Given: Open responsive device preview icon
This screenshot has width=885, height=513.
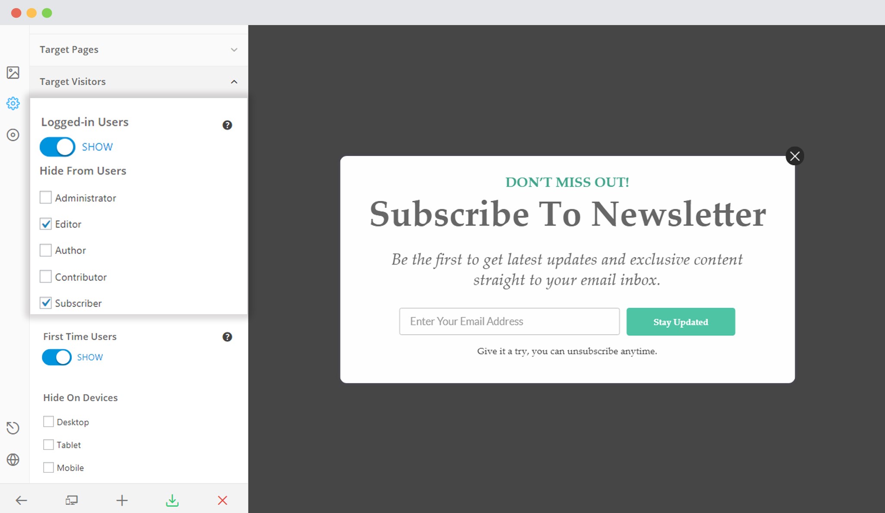Looking at the screenshot, I should point(72,500).
